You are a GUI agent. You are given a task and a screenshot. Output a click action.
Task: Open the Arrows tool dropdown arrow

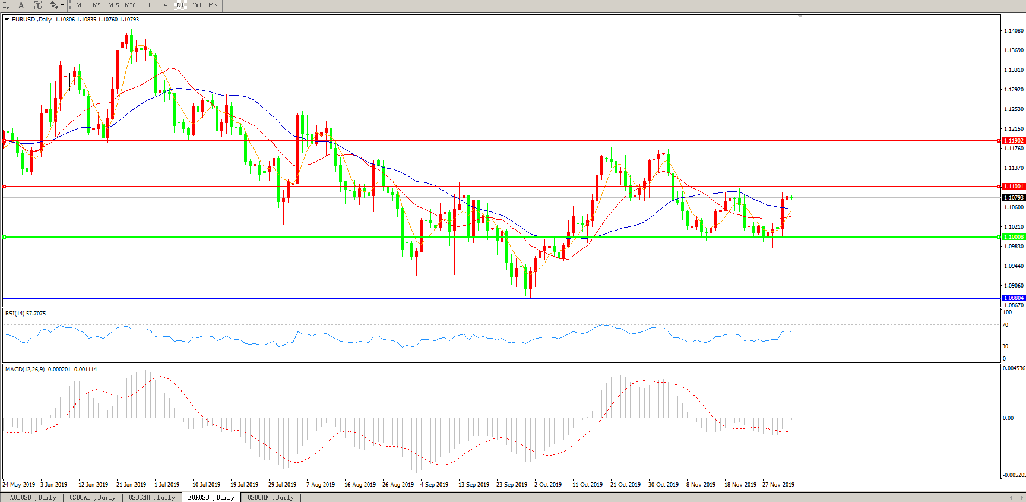tap(62, 5)
